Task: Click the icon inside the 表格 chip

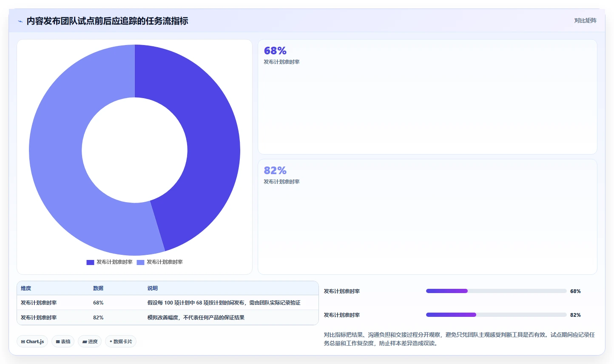Action: click(x=58, y=341)
